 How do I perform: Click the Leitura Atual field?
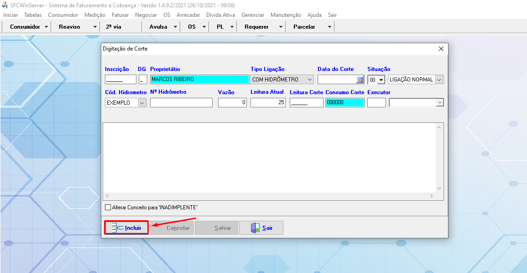point(268,103)
